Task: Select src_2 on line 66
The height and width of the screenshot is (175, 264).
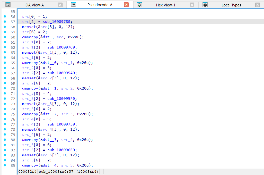Action: coord(28,68)
